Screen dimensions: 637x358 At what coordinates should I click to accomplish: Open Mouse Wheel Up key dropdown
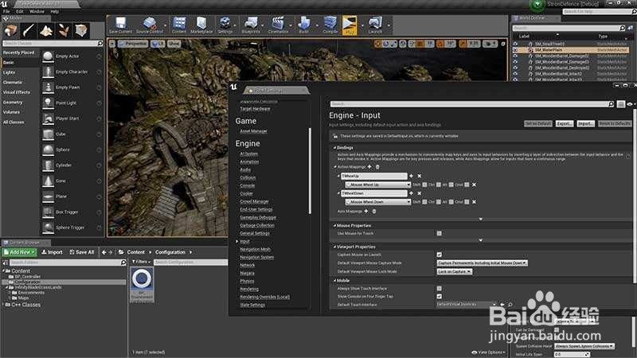(377, 185)
